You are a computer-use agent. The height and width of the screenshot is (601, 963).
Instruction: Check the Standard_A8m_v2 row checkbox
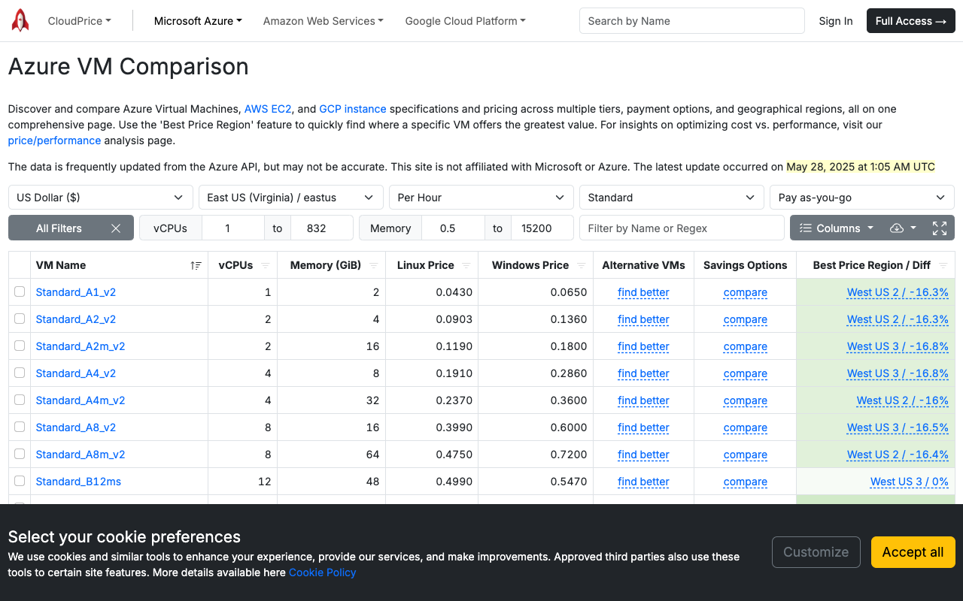click(x=20, y=454)
